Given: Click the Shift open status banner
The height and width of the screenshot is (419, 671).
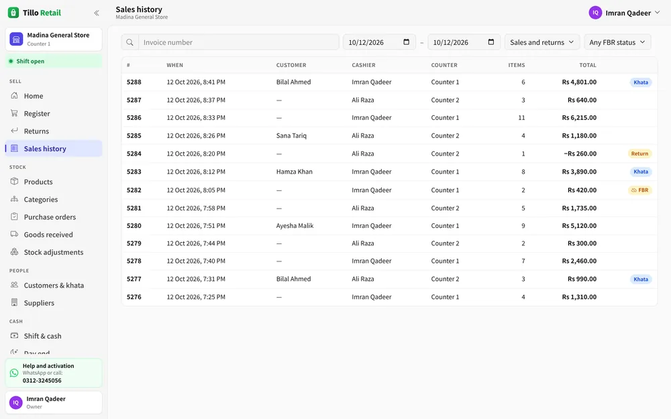Looking at the screenshot, I should pyautogui.click(x=54, y=61).
